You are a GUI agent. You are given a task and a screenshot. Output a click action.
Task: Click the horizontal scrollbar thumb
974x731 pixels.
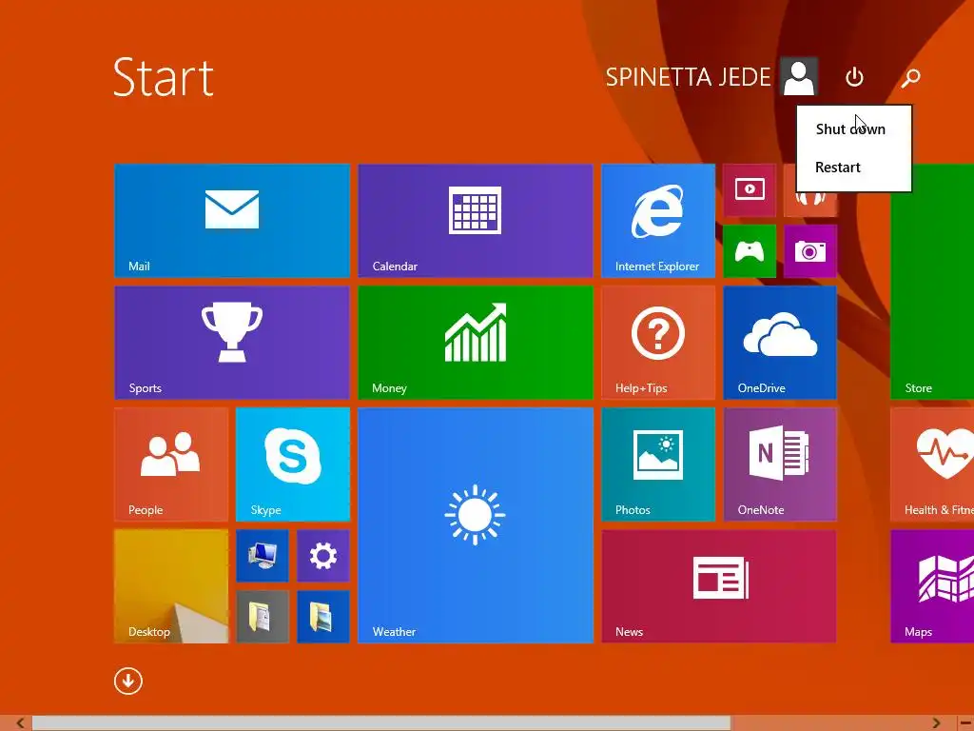[x=381, y=723]
